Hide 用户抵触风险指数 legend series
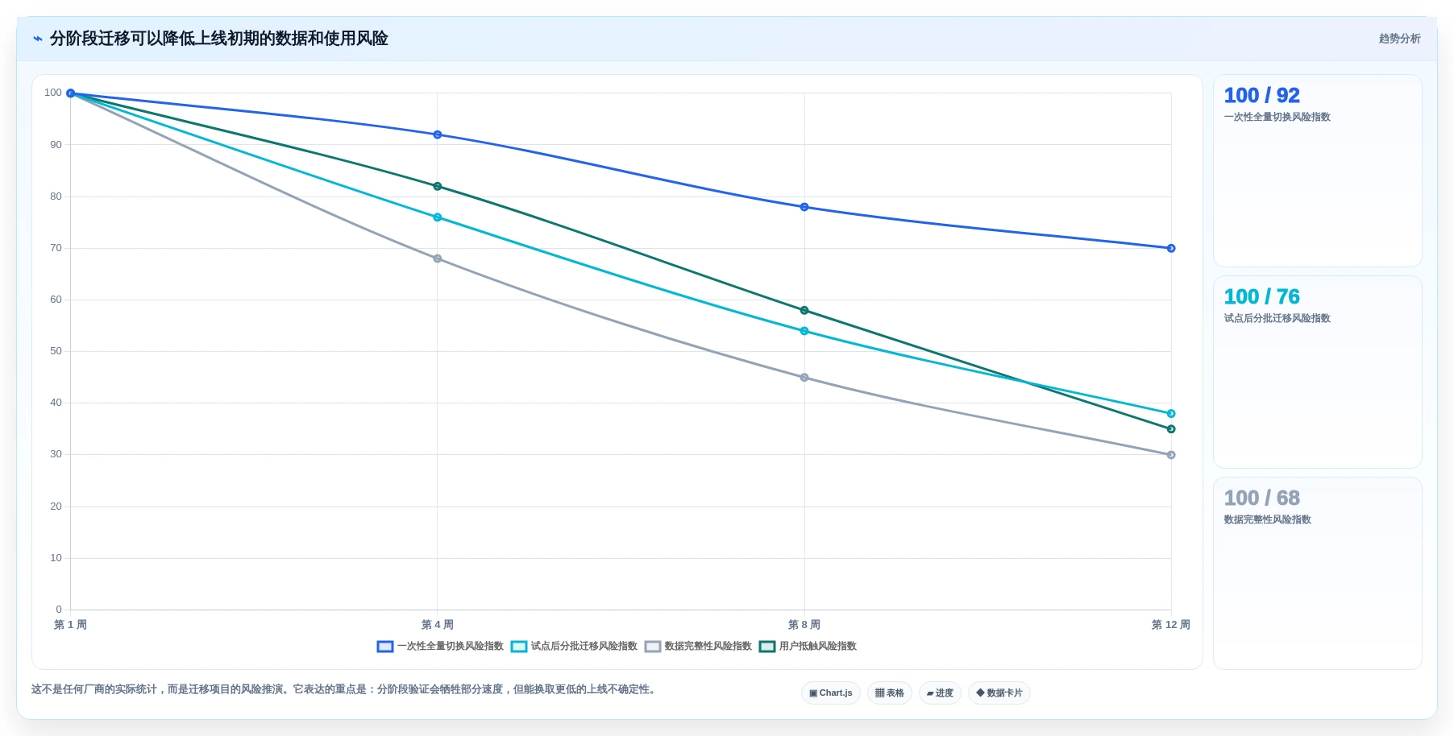Screen dimensions: 1454x736 click(808, 647)
